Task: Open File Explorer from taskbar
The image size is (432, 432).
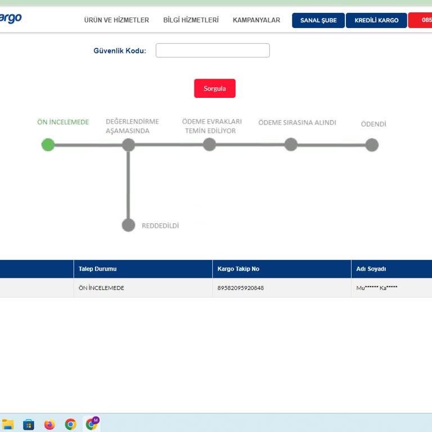Action: (8, 424)
